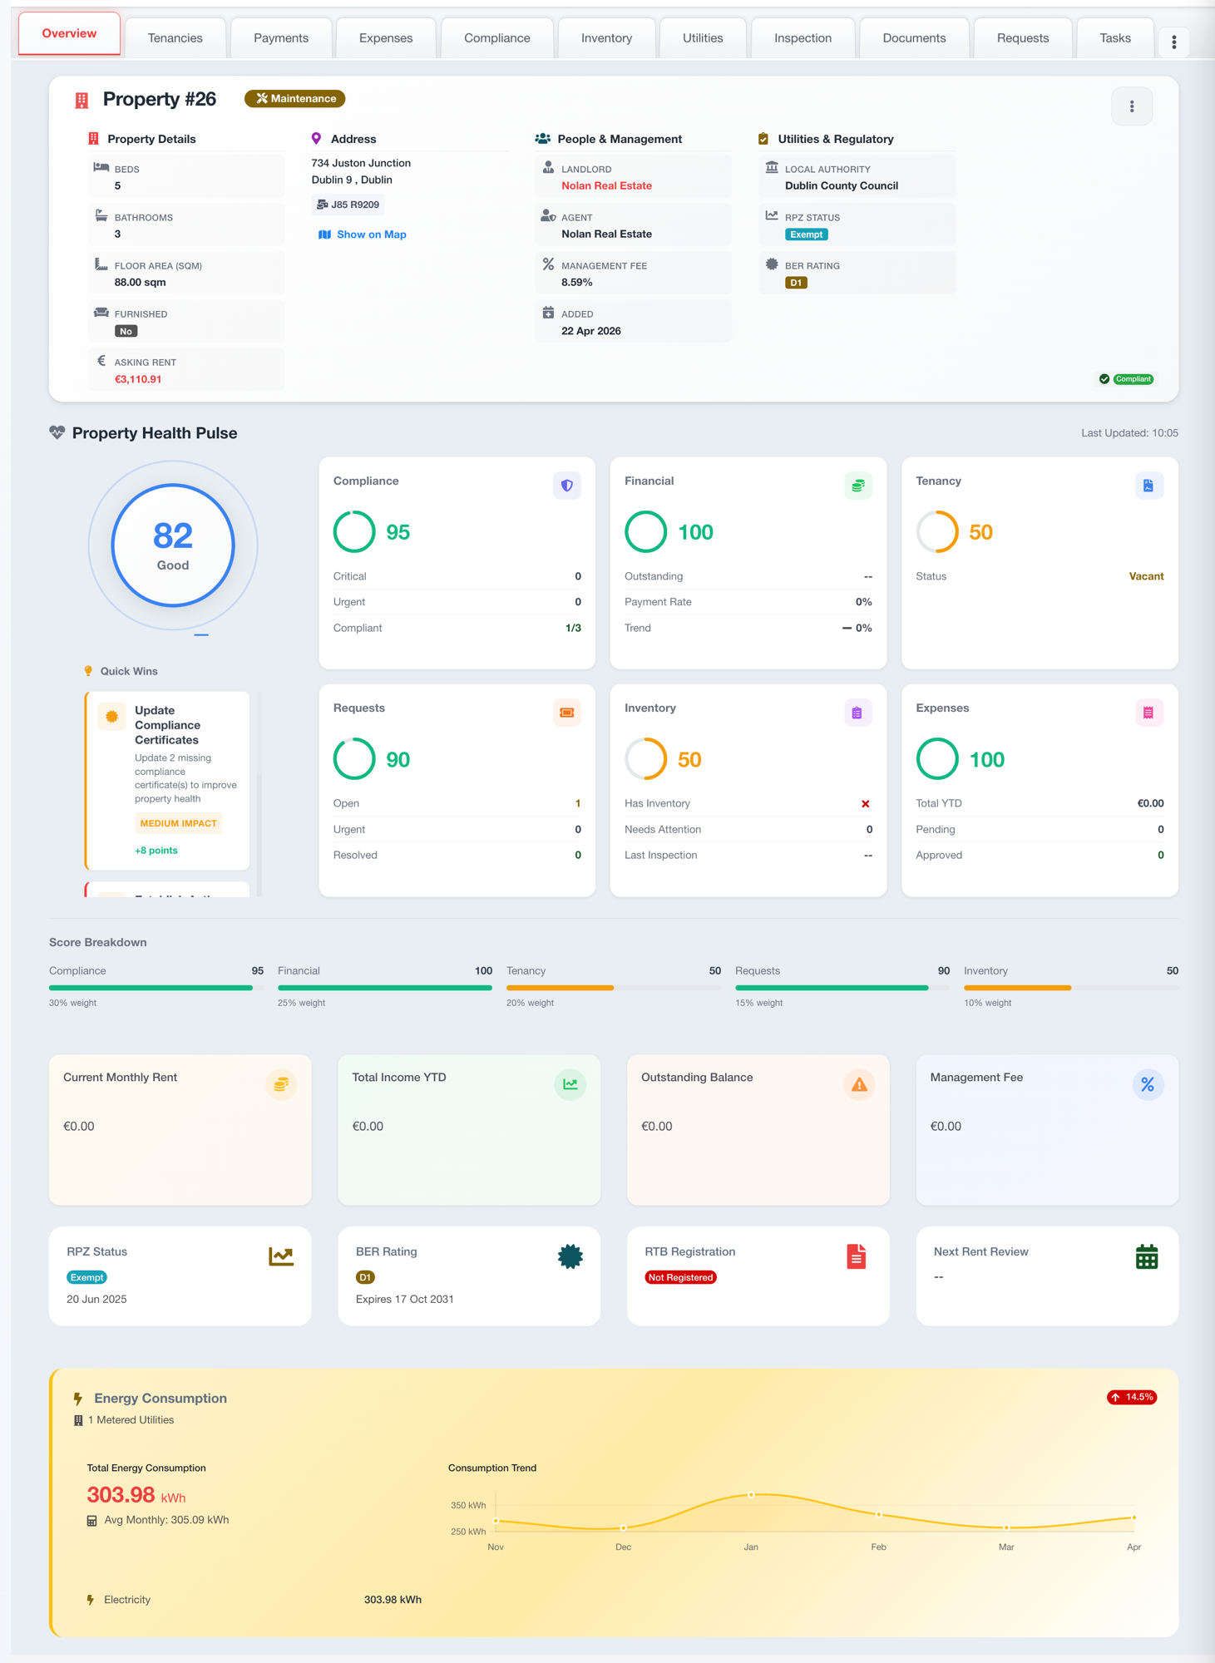Switch to the Utilities tab

703,38
